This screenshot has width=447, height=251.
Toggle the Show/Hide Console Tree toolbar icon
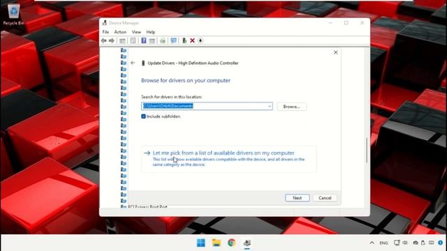pyautogui.click(x=122, y=40)
